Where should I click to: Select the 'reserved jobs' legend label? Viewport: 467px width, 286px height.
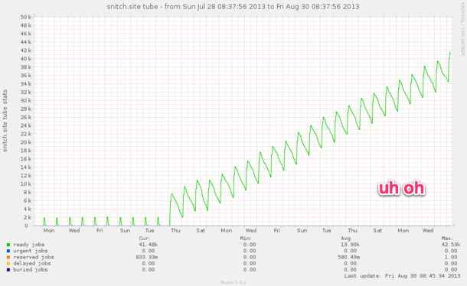point(34,257)
